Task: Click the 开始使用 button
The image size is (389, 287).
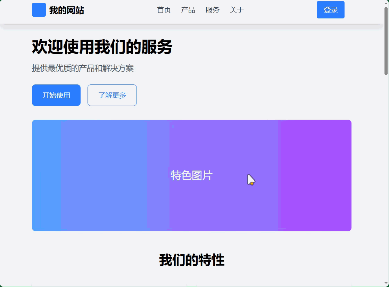Action: [x=56, y=95]
